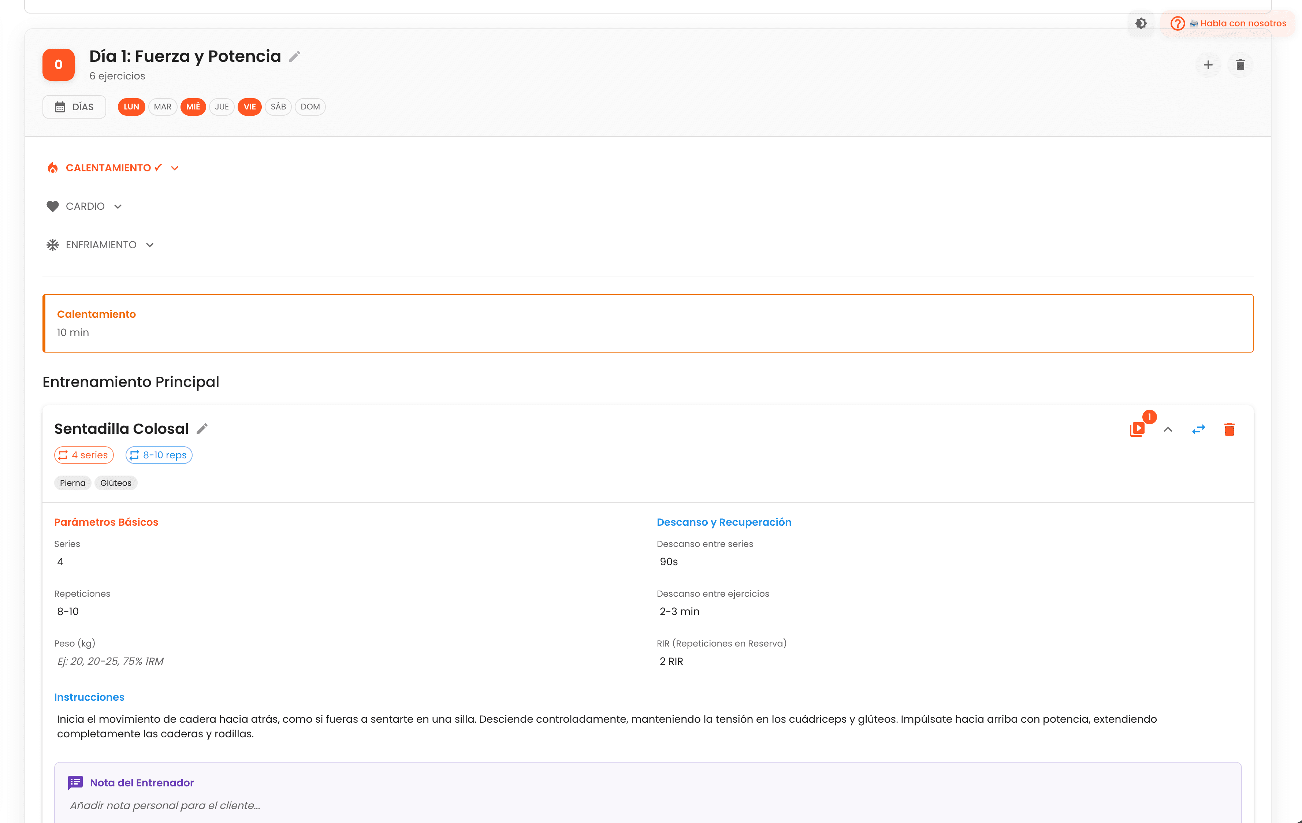Viewport: 1302px width, 823px height.
Task: Expand the ENFRIAMIENTO section
Action: (101, 245)
